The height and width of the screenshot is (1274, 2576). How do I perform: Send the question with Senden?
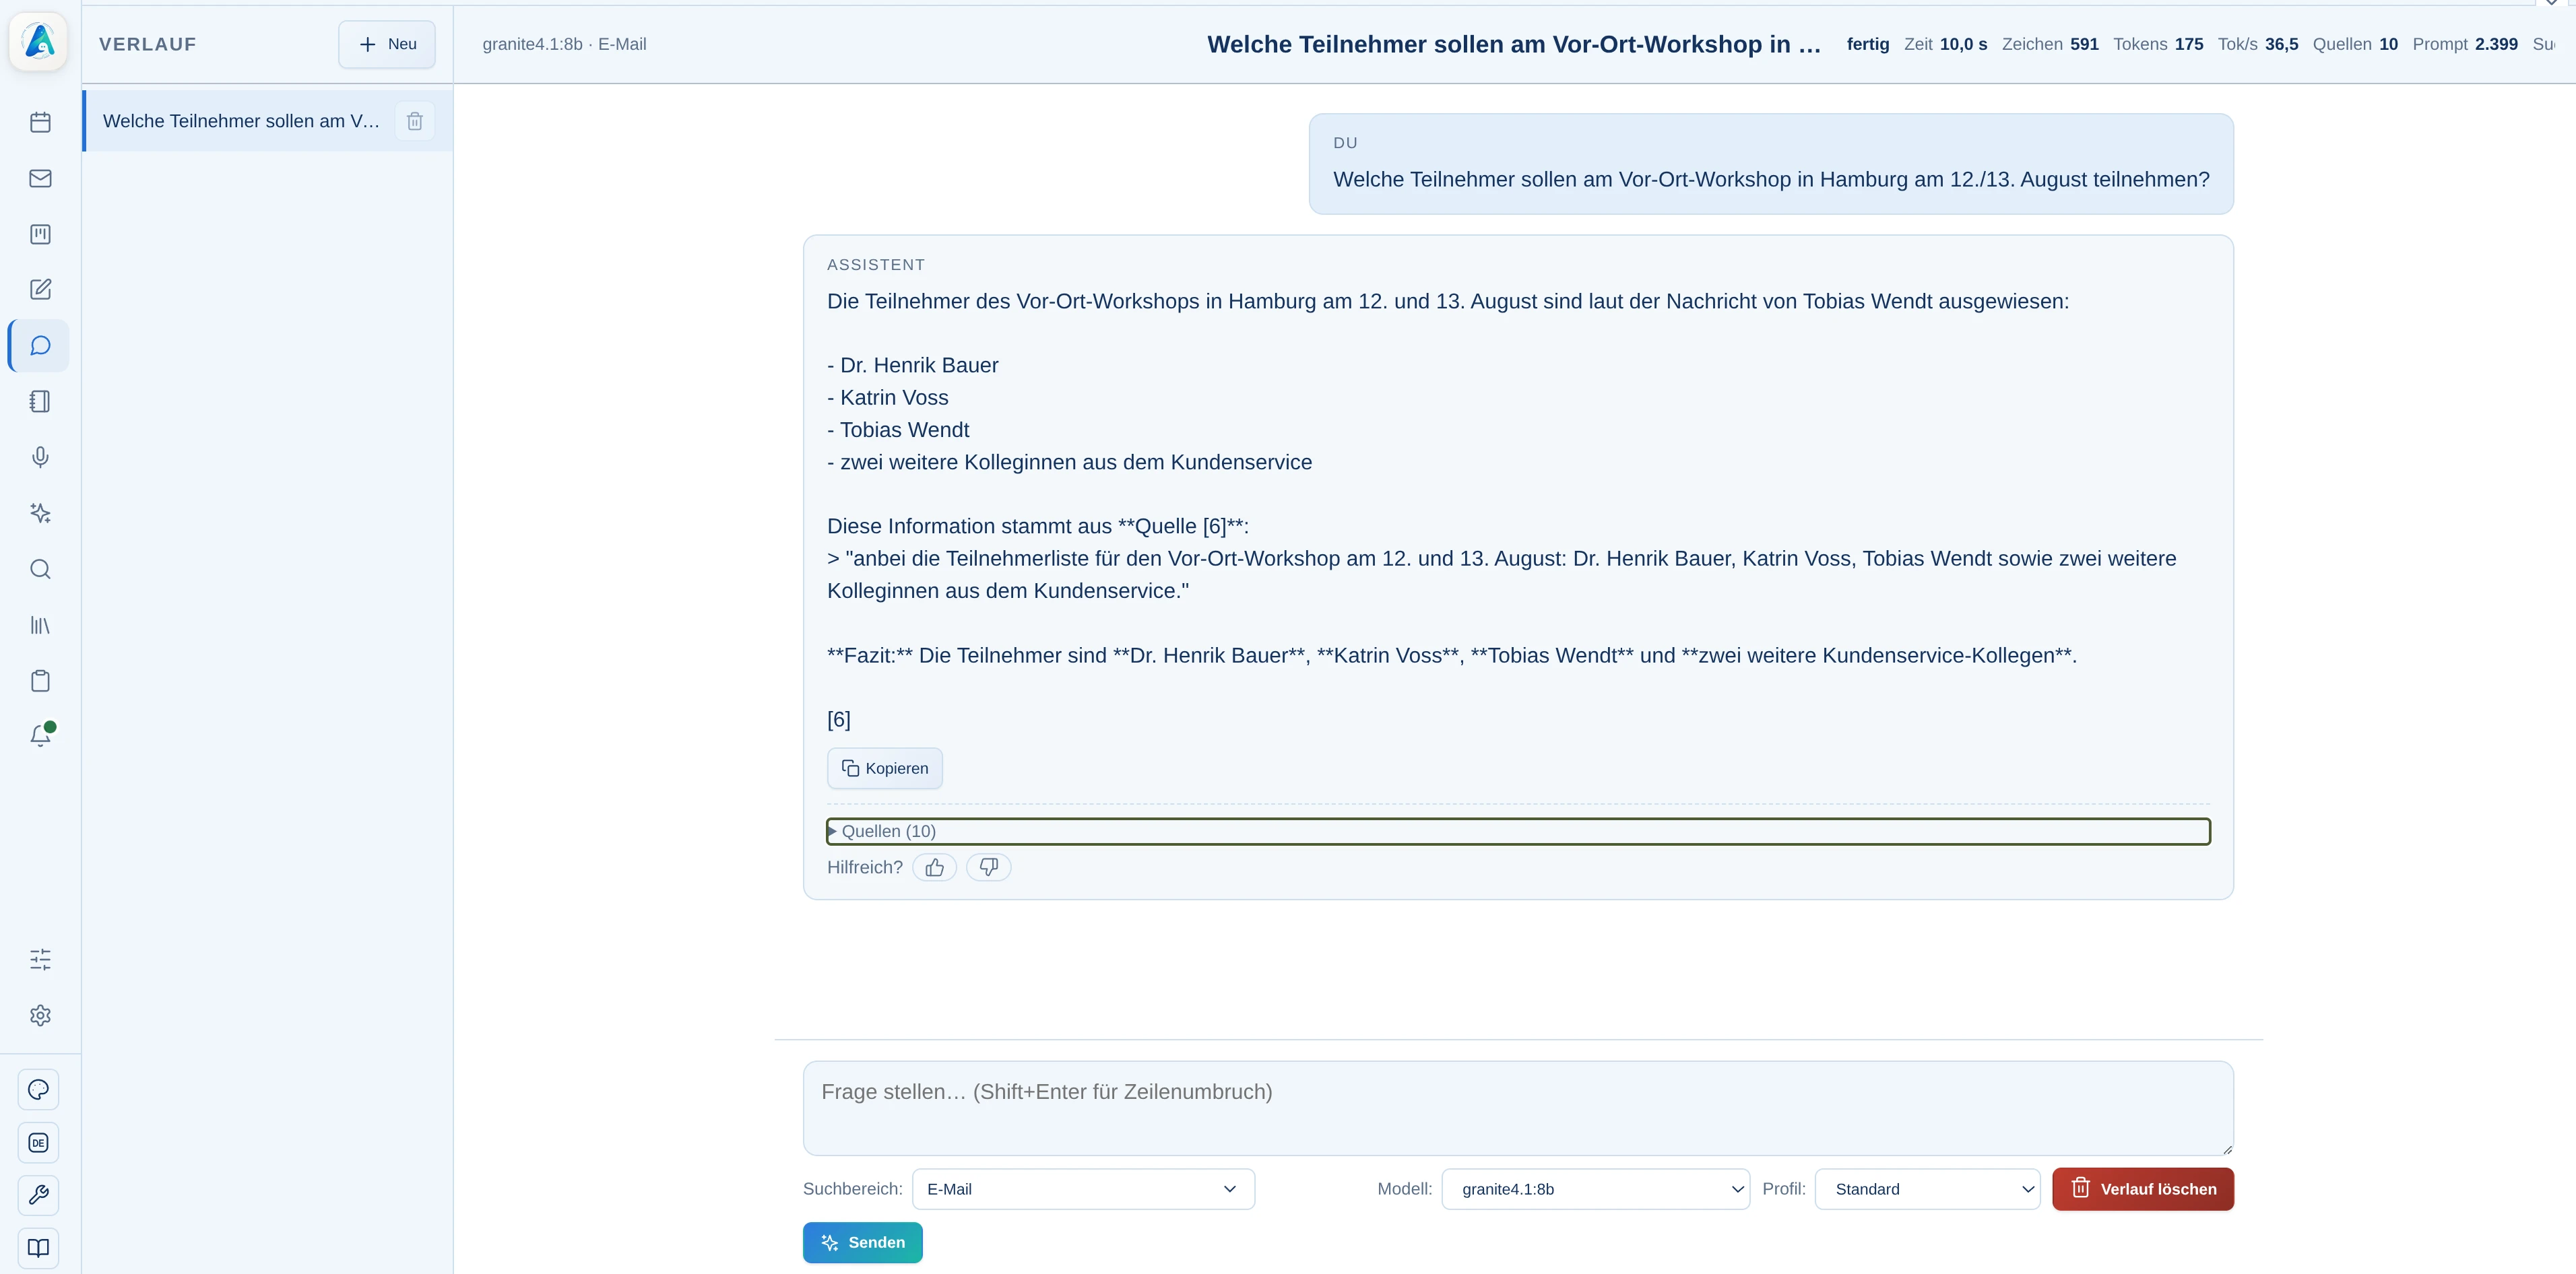[863, 1243]
